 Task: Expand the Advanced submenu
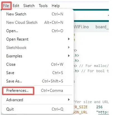pyautogui.click(x=37, y=100)
